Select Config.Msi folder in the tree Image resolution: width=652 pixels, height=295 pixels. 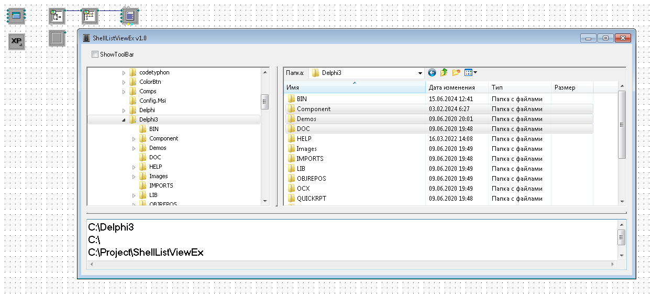[x=152, y=101]
